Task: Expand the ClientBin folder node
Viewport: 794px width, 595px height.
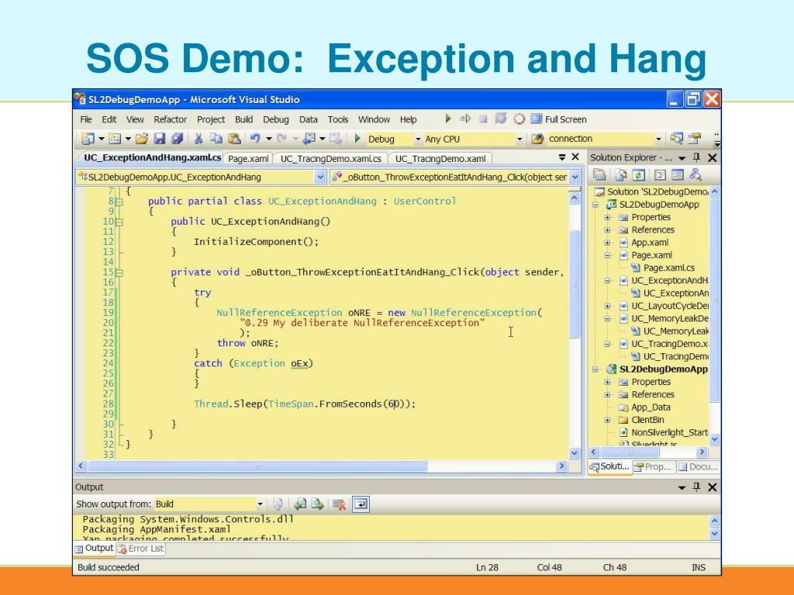Action: [x=607, y=420]
